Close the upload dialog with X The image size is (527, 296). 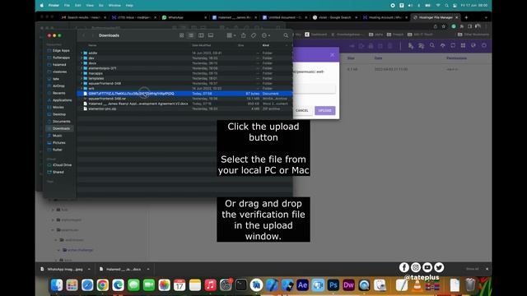(x=333, y=55)
